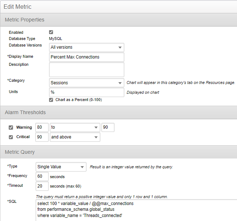This screenshot has height=221, width=237.
Task: Open the Critical 'and above' dropdown
Action: click(75, 137)
